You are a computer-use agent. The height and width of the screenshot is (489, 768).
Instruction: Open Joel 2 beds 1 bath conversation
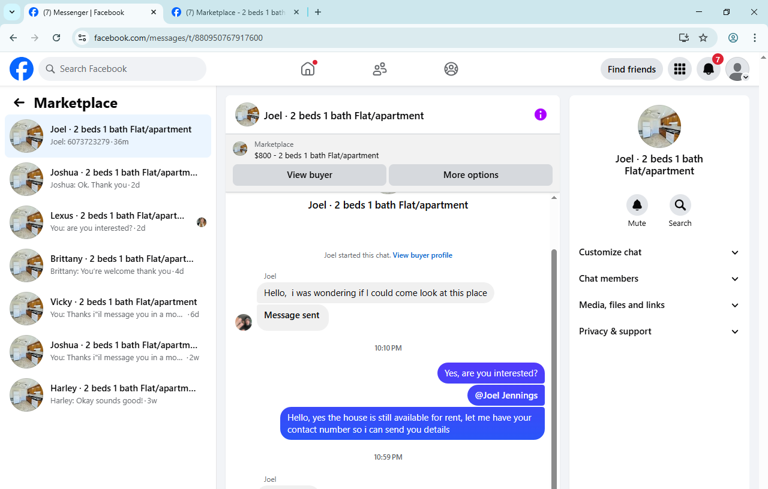108,136
